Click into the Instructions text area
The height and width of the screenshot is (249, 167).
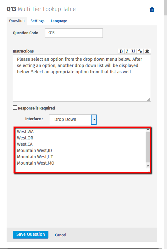pos(82,78)
